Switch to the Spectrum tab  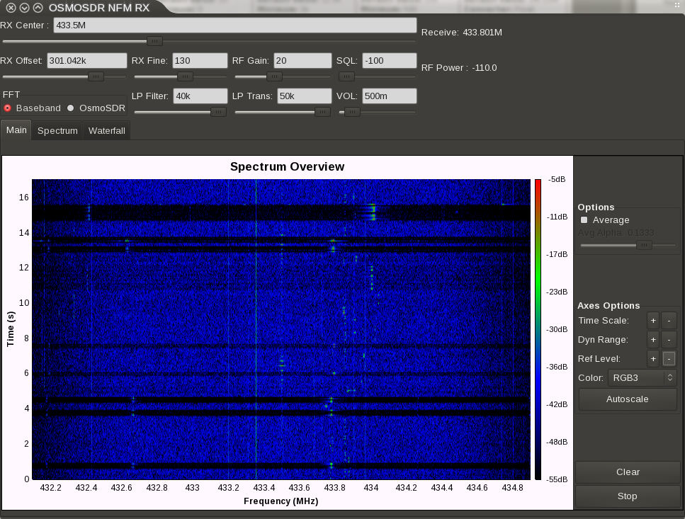[x=57, y=131]
